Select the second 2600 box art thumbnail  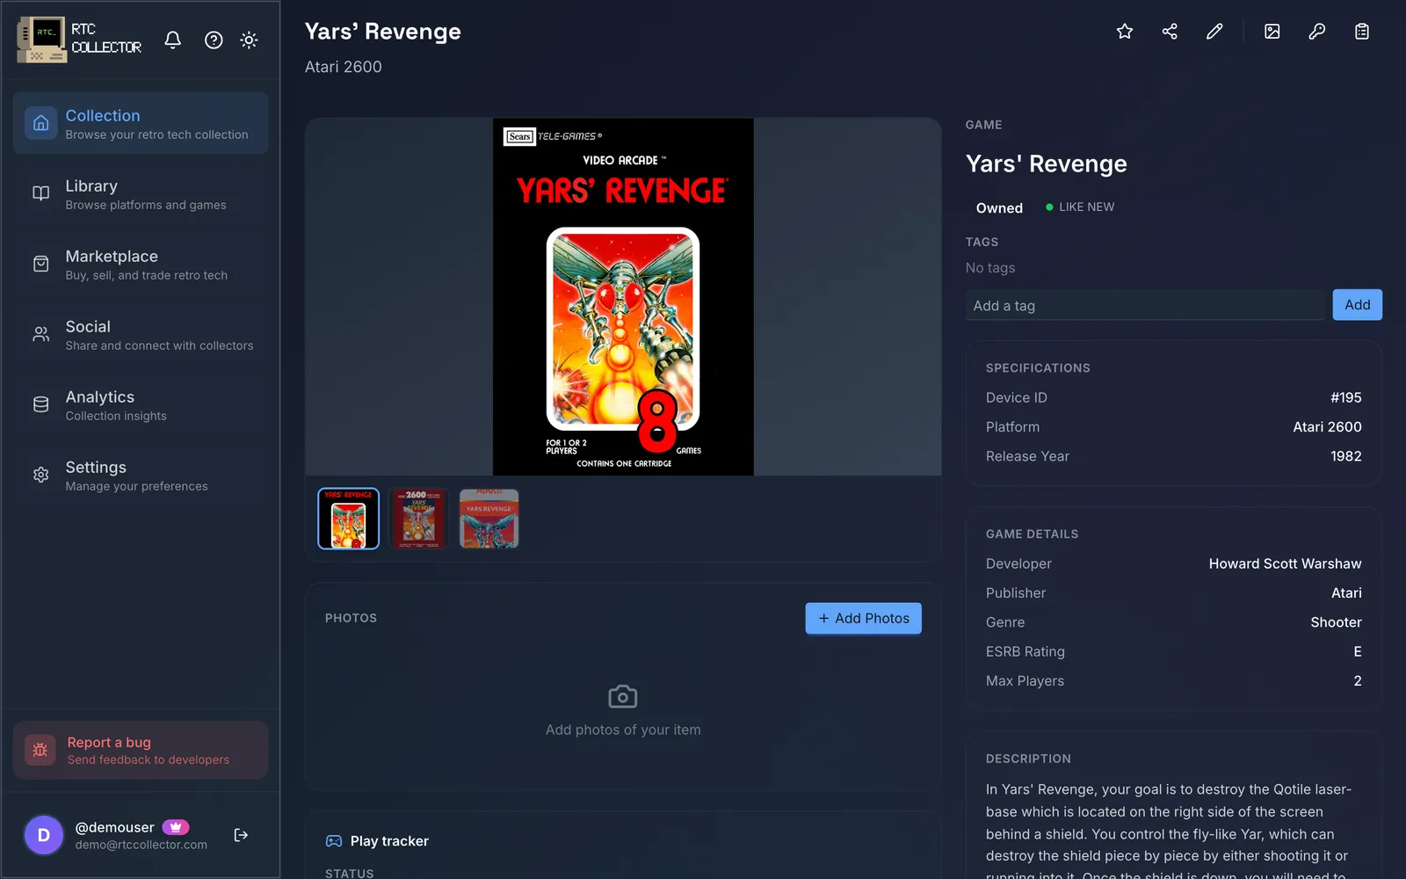point(419,519)
